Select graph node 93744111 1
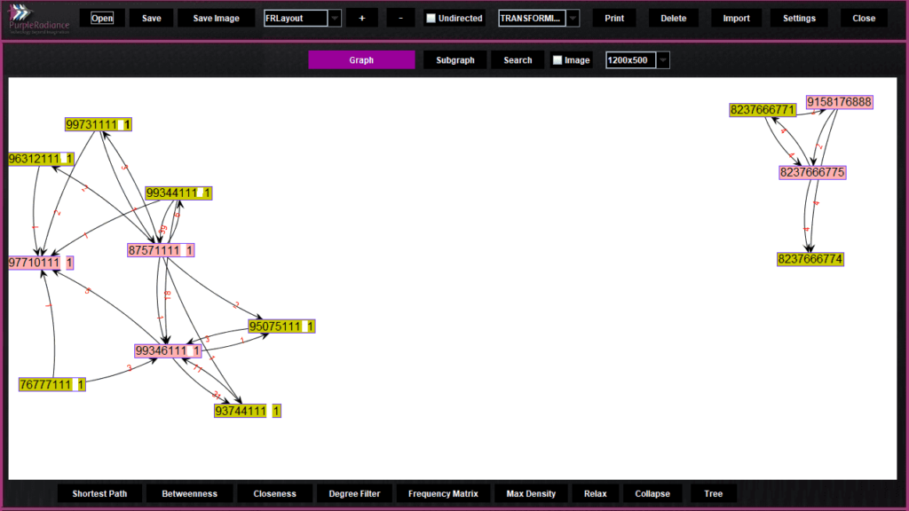909x511 pixels. [x=248, y=412]
